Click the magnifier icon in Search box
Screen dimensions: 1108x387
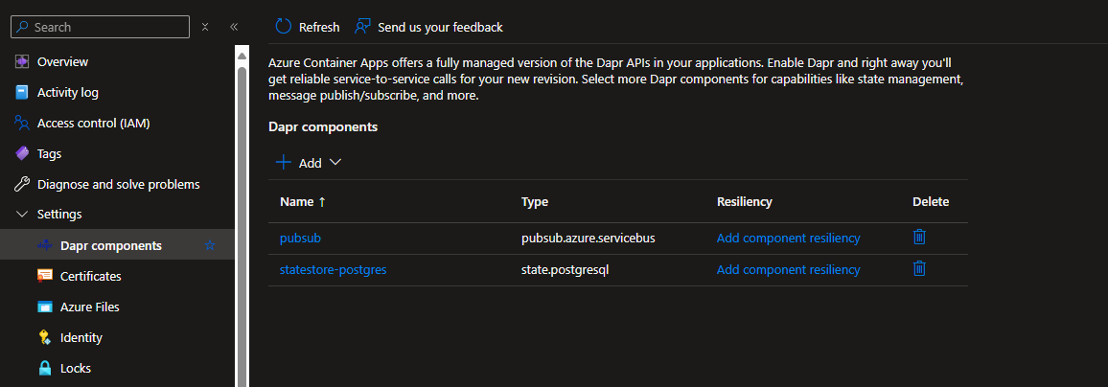coord(23,27)
